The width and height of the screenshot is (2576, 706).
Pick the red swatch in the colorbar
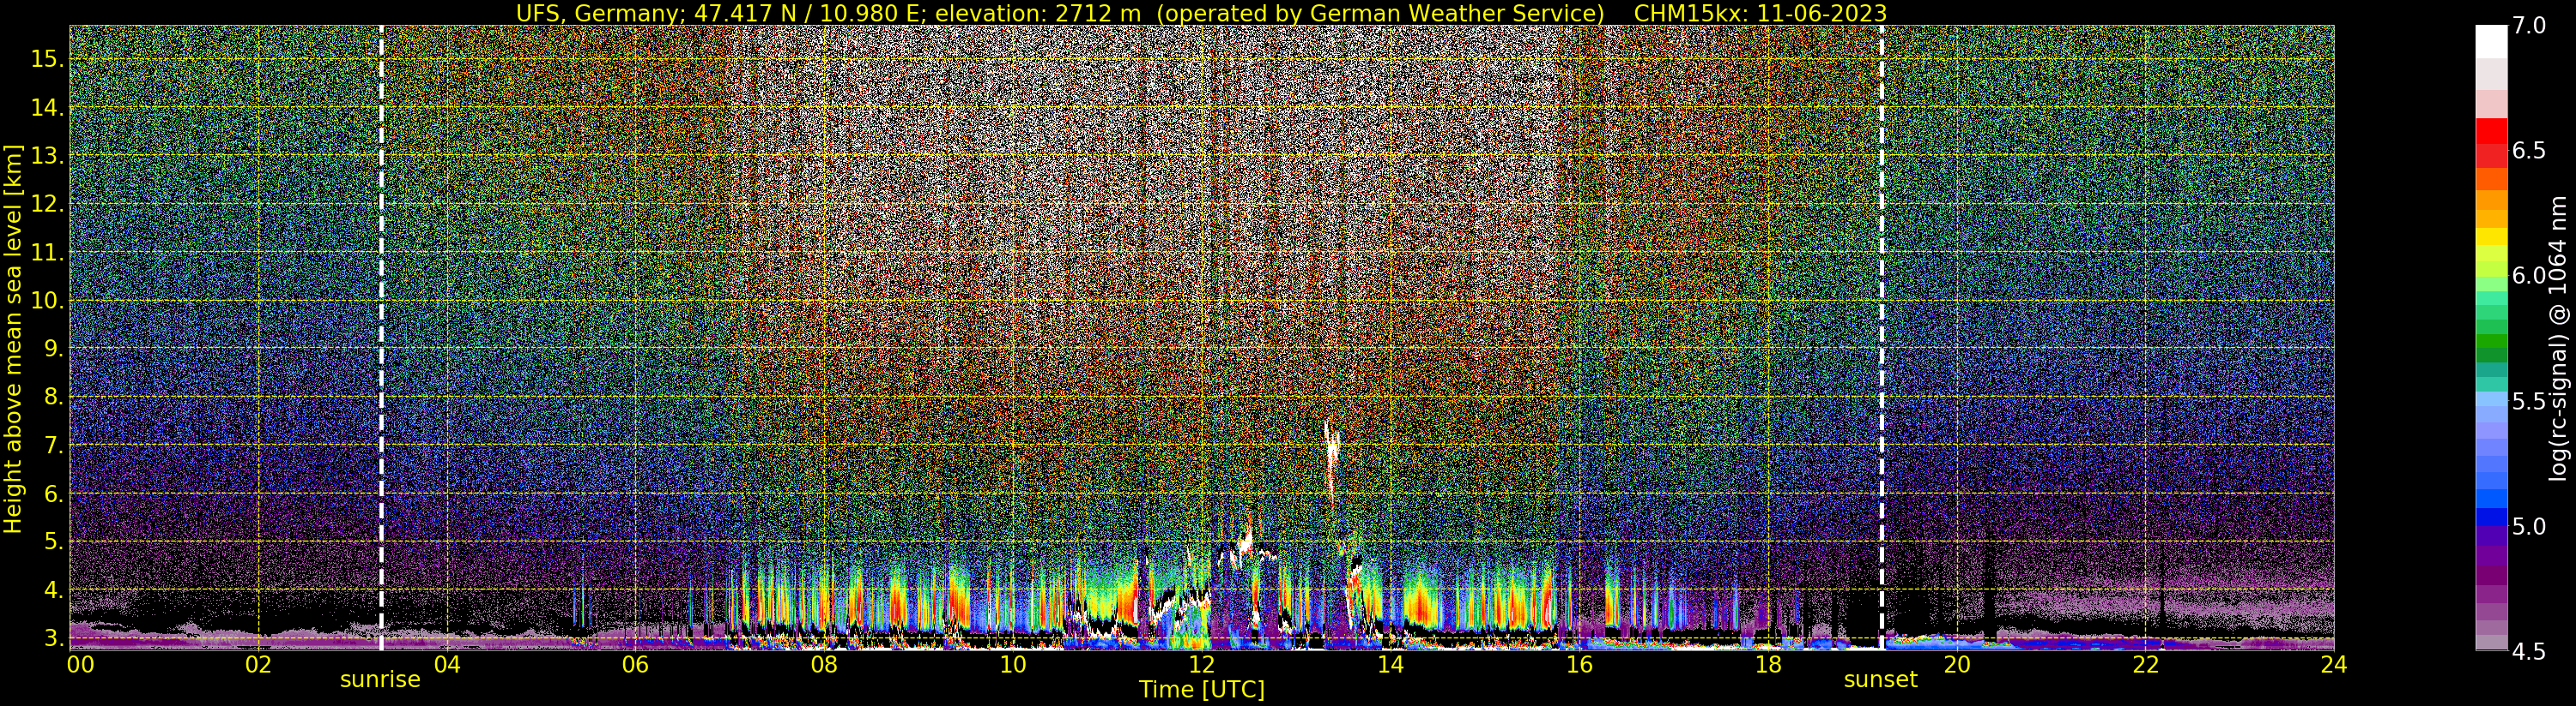point(2491,133)
